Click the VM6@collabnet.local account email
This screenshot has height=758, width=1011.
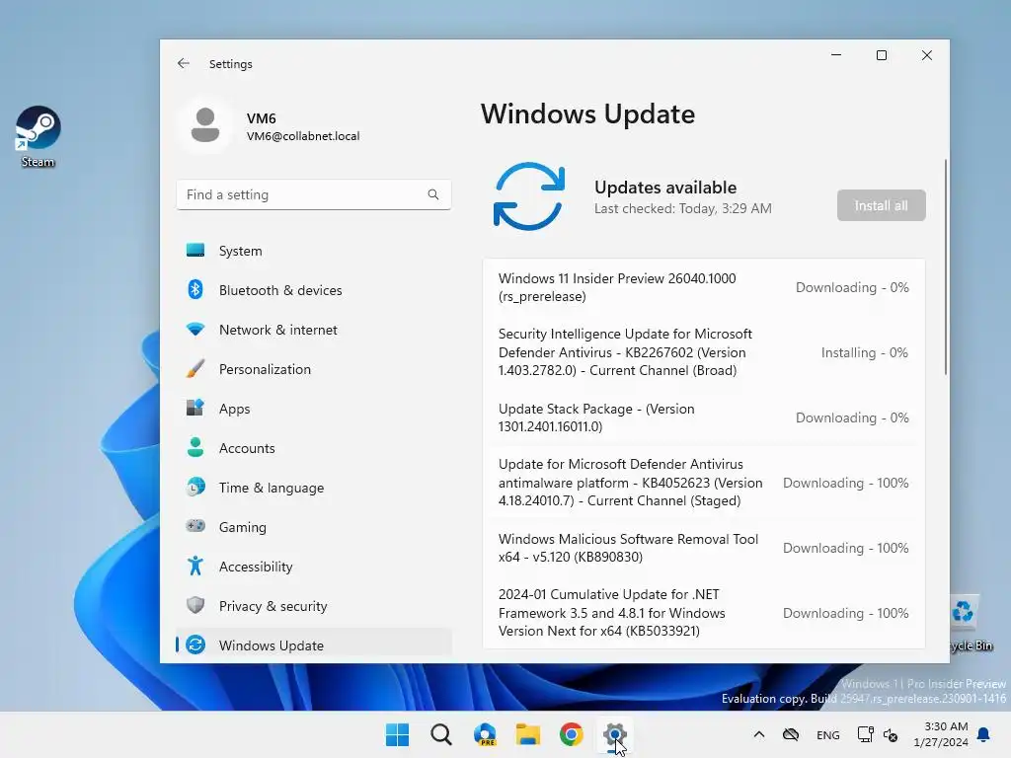(x=303, y=136)
